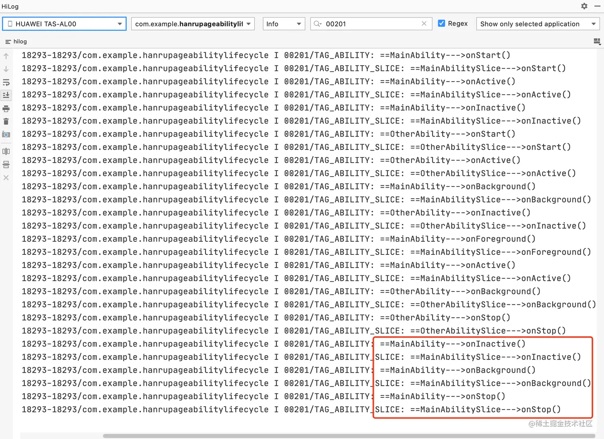The height and width of the screenshot is (439, 604).
Task: Toggle scroll to end icon
Action: coord(6,95)
